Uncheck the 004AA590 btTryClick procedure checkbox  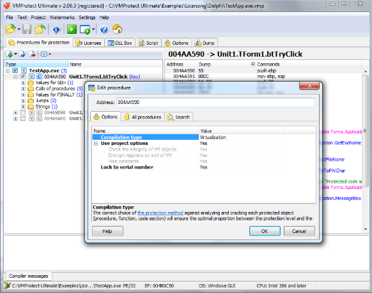pyautogui.click(x=23, y=77)
